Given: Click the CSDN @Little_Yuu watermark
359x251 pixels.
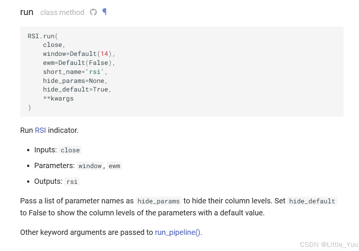Looking at the screenshot, I should [329, 245].
